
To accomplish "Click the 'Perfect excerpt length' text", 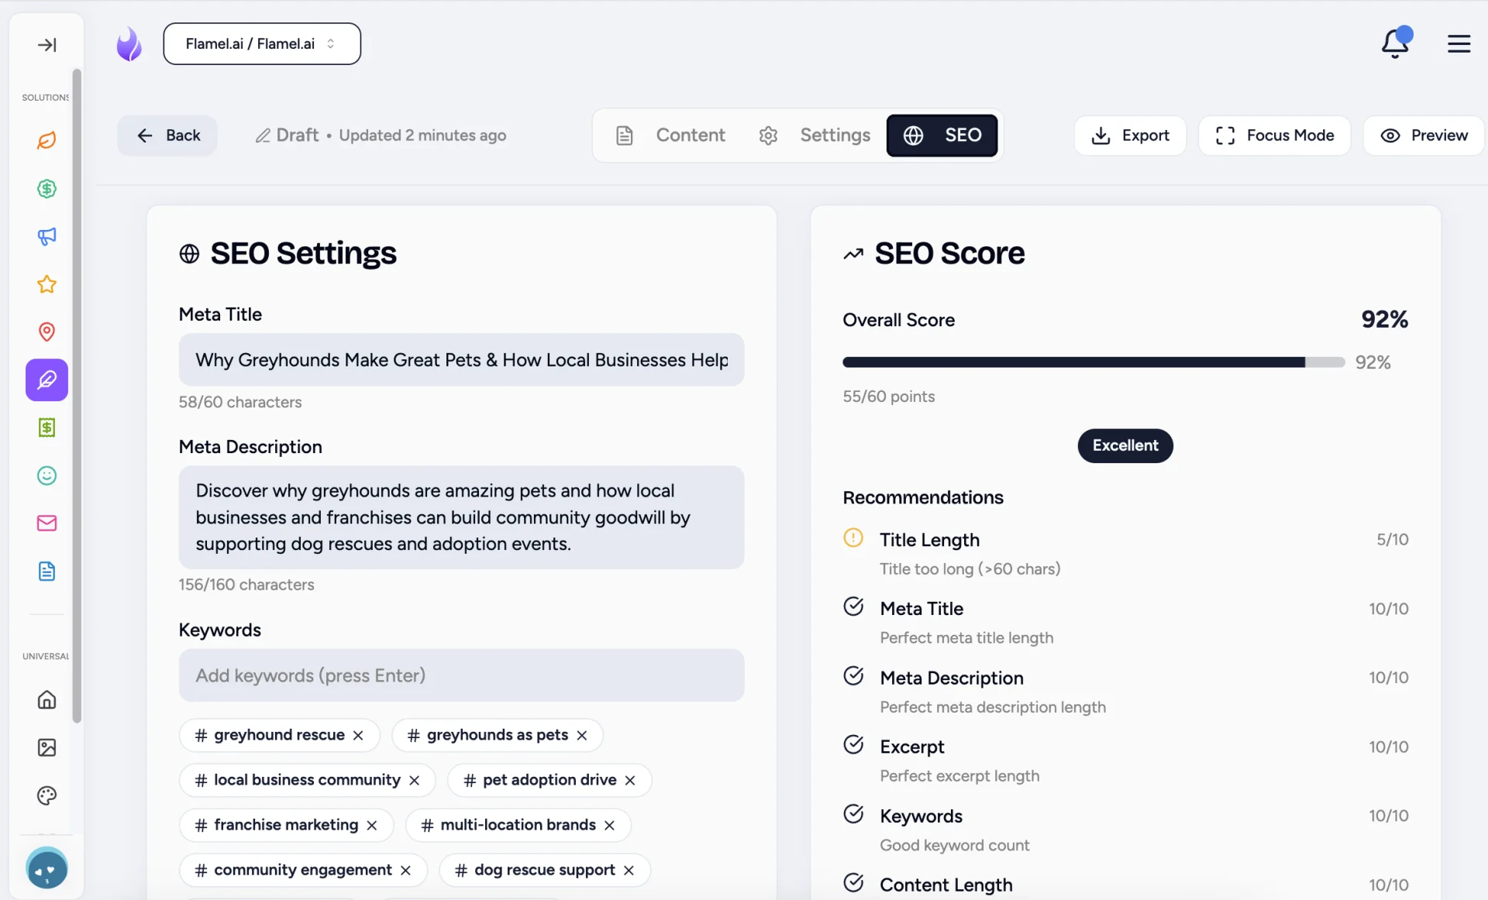I will pyautogui.click(x=959, y=776).
